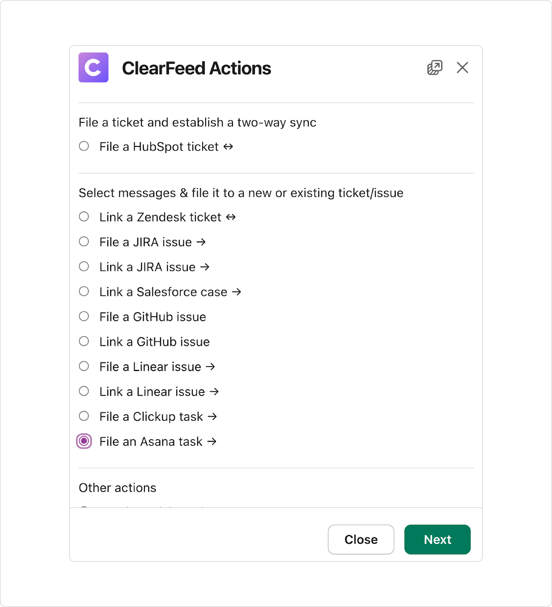This screenshot has width=552, height=607.
Task: Choose Link a Linear issue
Action: [x=84, y=391]
